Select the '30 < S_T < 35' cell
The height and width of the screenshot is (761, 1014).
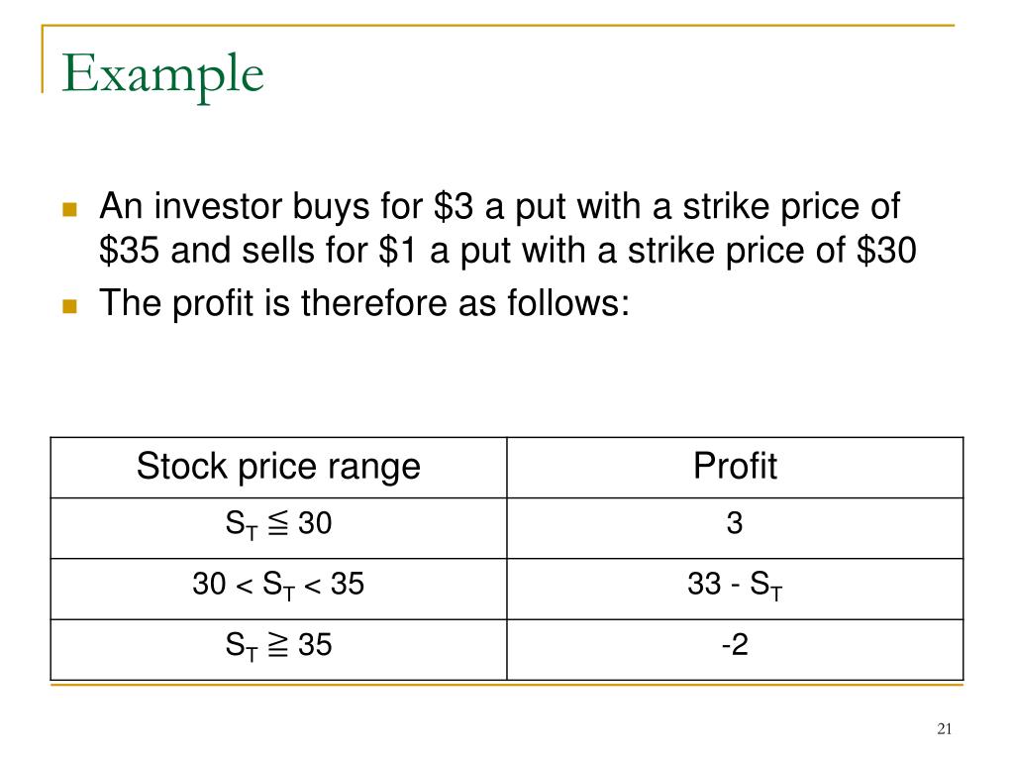click(x=278, y=589)
